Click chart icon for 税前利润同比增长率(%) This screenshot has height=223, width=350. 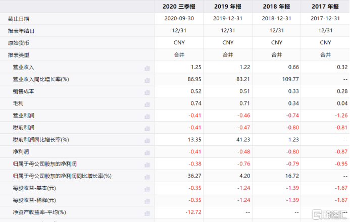tap(147, 140)
